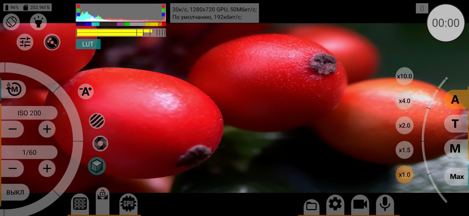Image resolution: width=469 pixels, height=216 pixels.
Task: Select the 3D cube LUT icon
Action: coord(97,166)
